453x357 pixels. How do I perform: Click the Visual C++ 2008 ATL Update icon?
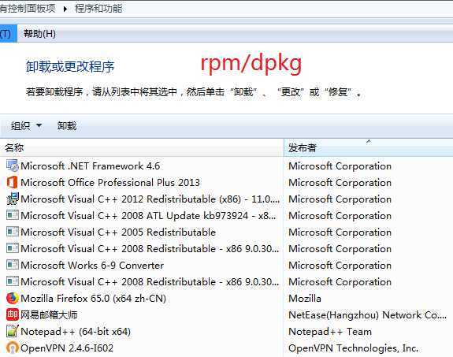coord(13,215)
